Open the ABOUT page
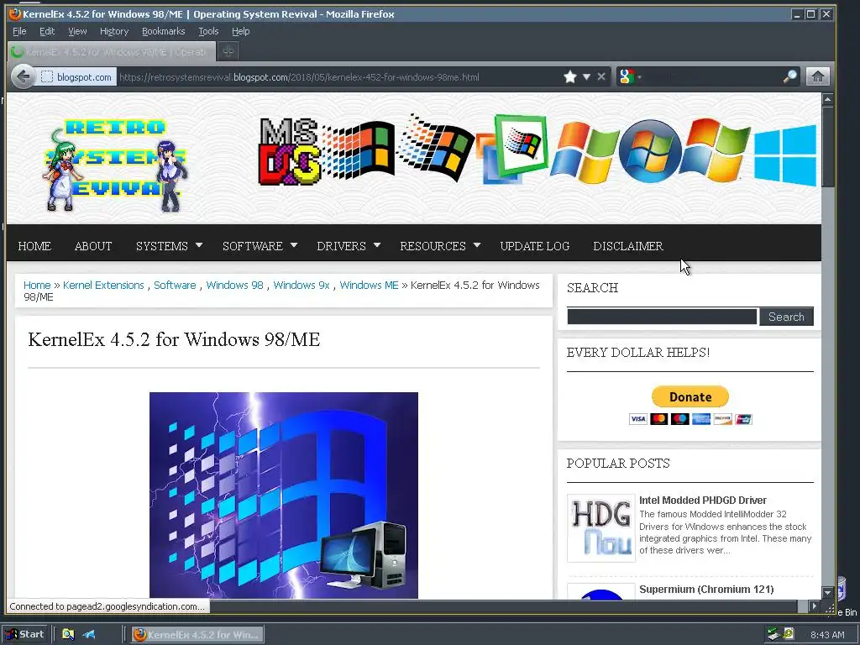 coord(93,246)
